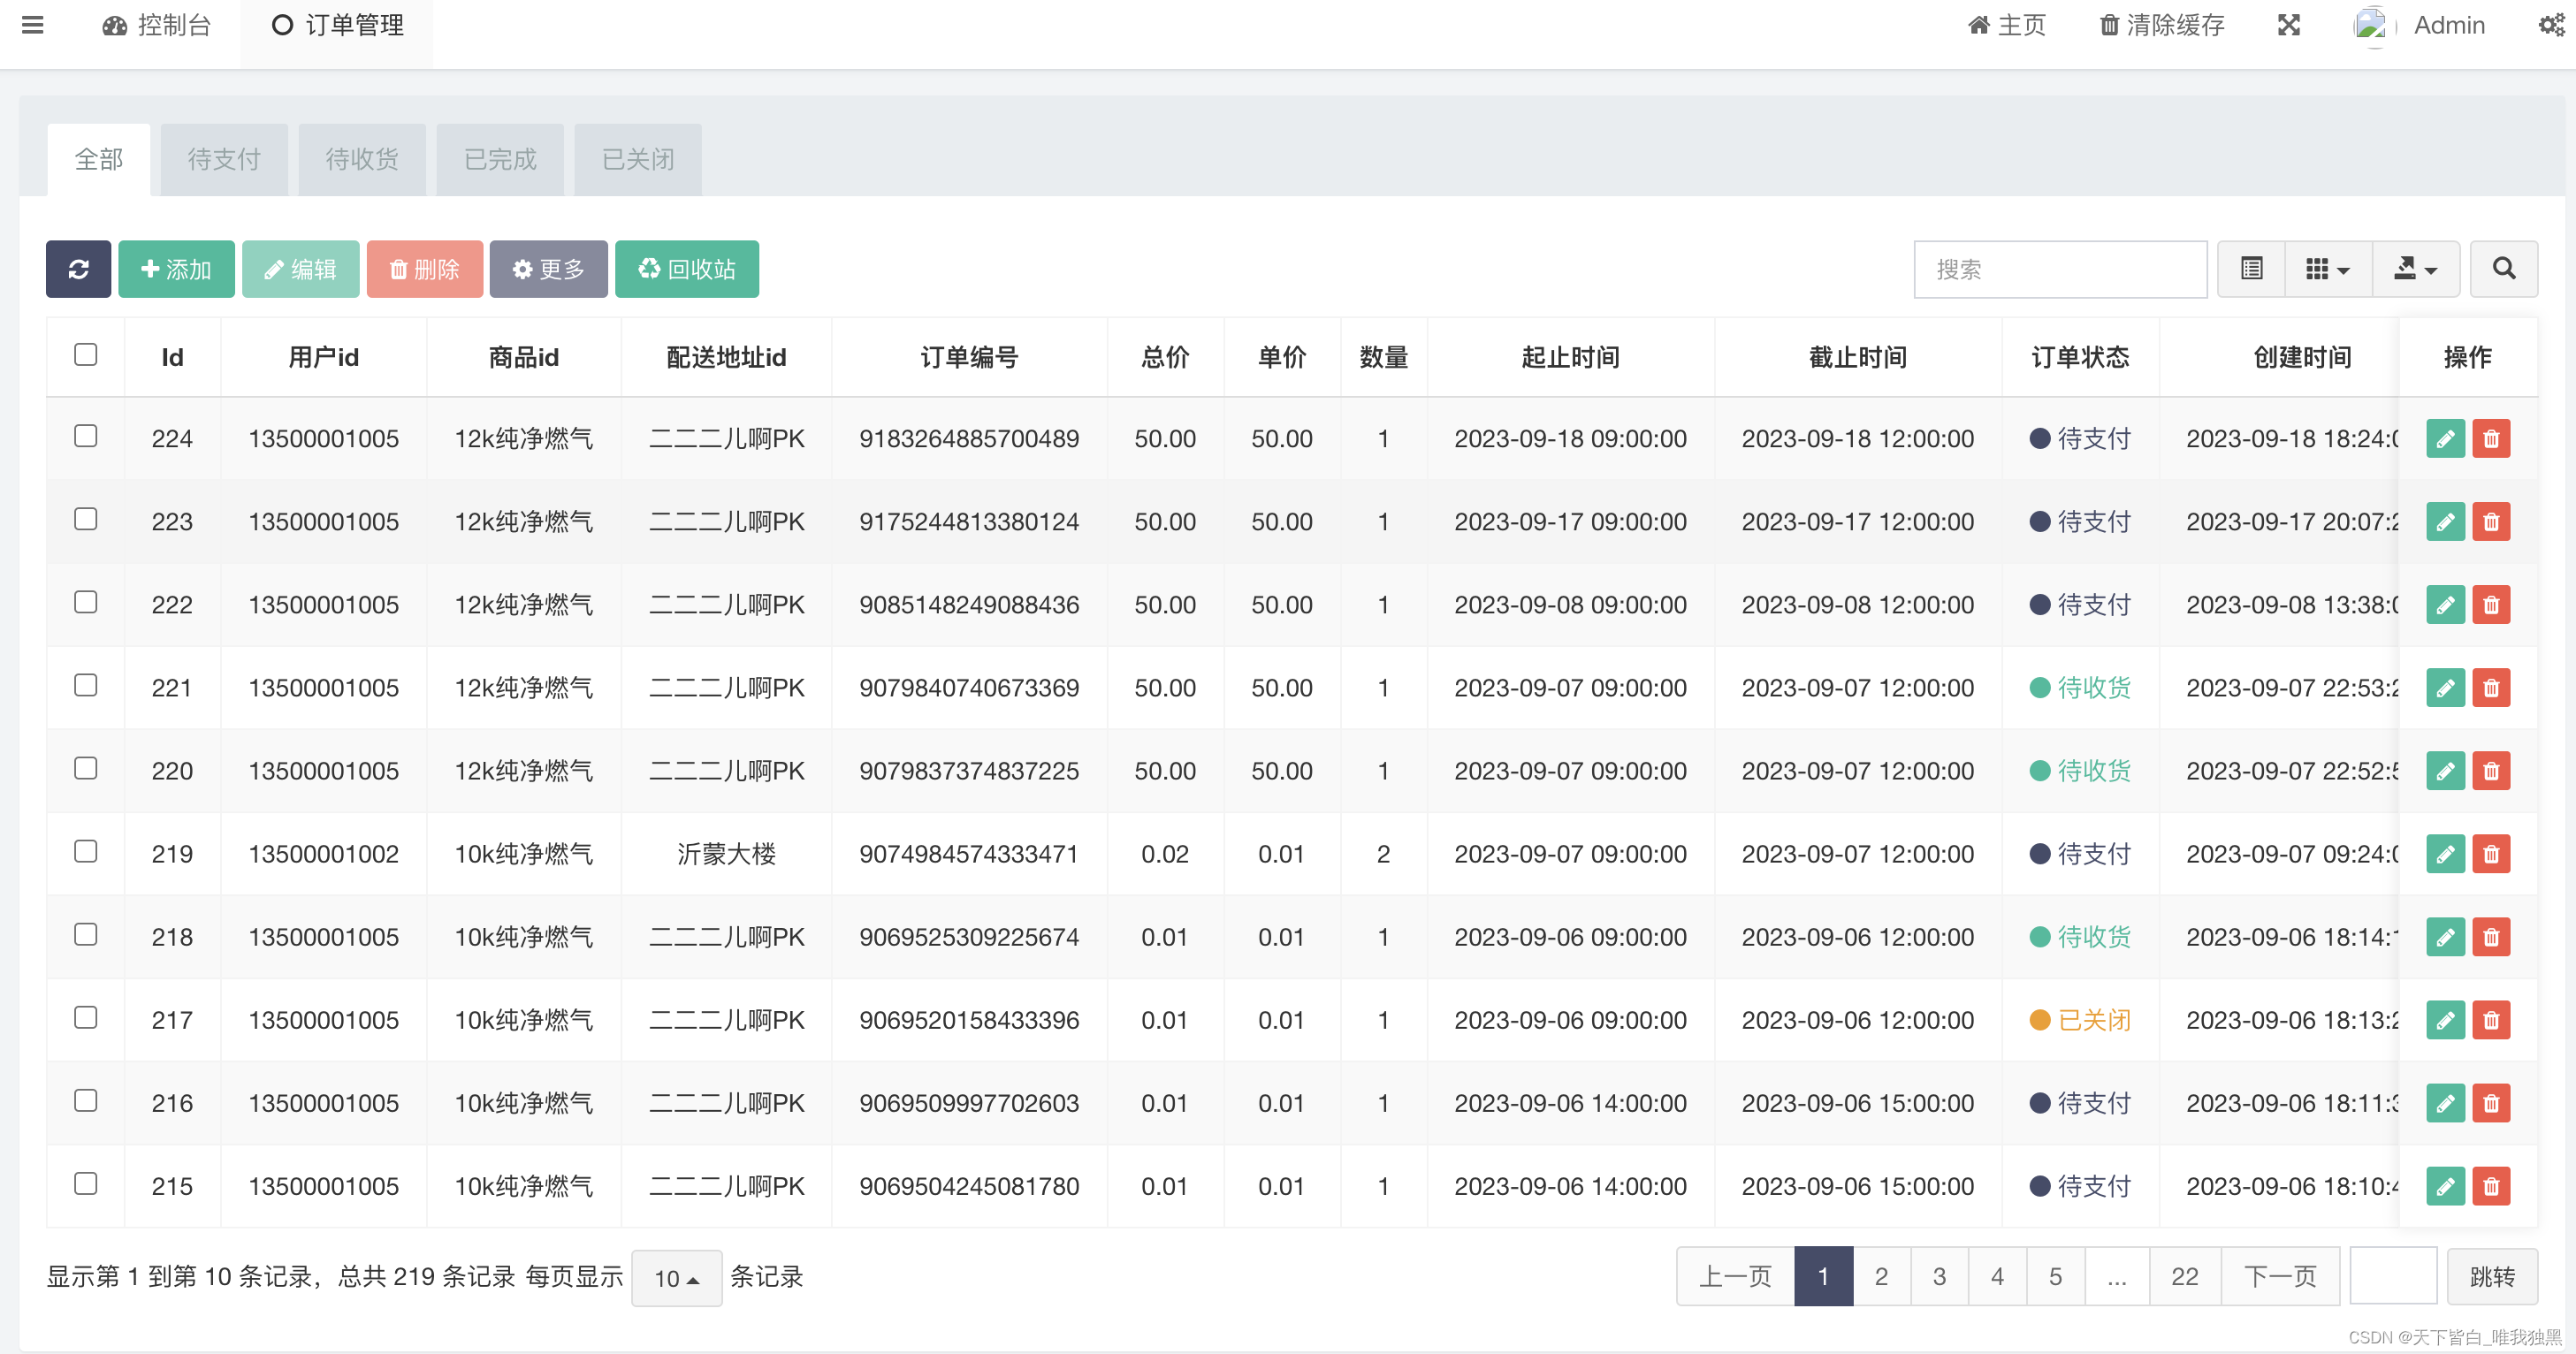Viewport: 2576px width, 1354px height.
Task: Check the row for order 223
Action: coord(86,518)
